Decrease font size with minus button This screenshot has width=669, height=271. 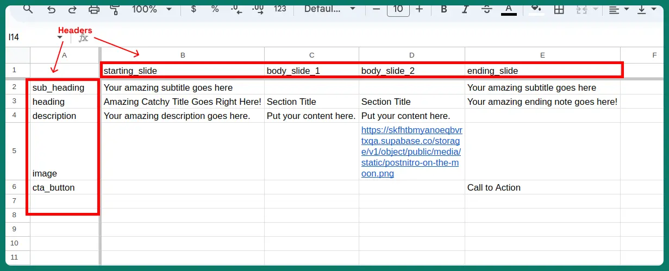(x=377, y=9)
